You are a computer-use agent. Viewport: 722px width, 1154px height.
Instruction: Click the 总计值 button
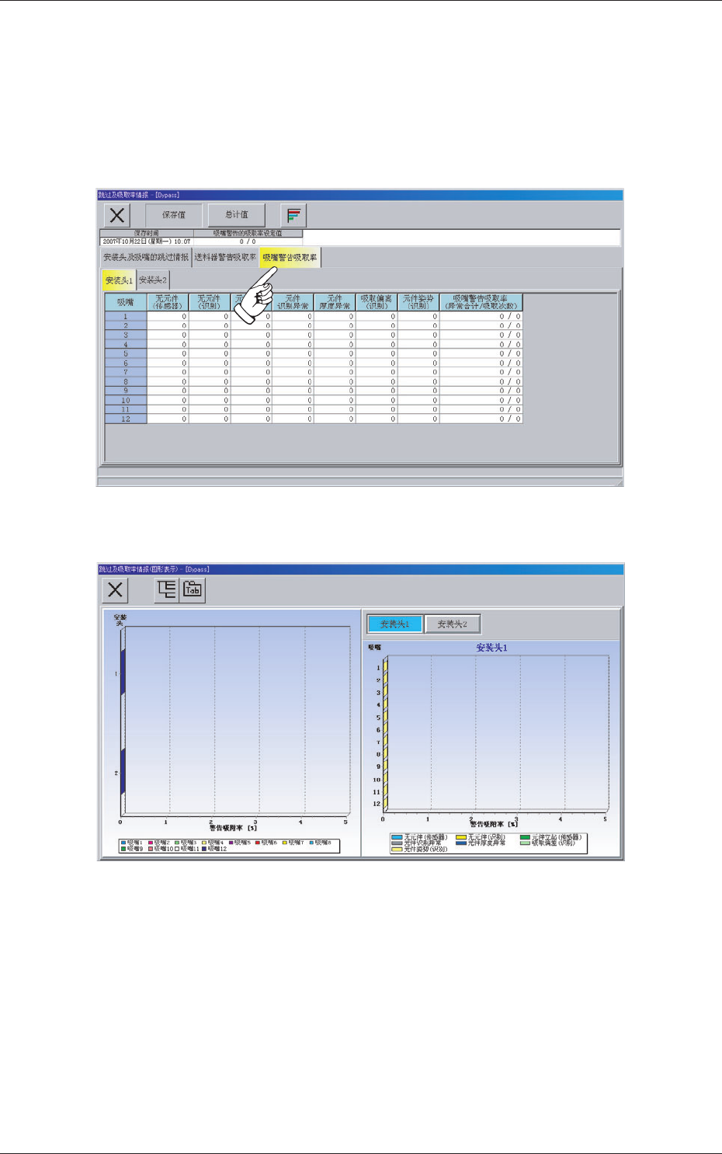tap(237, 215)
